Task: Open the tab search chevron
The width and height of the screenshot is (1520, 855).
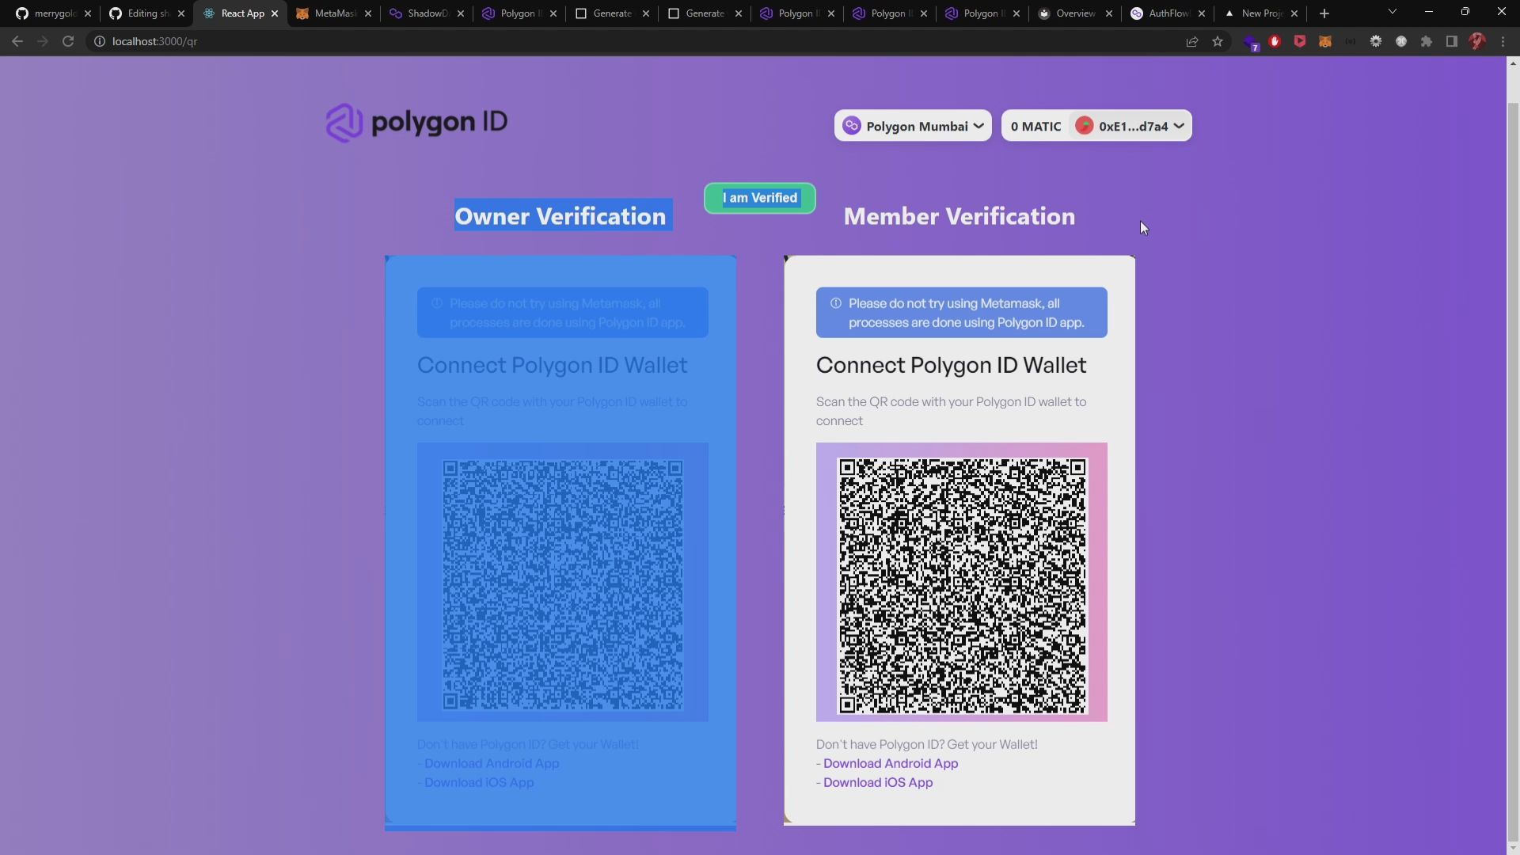Action: [1393, 12]
